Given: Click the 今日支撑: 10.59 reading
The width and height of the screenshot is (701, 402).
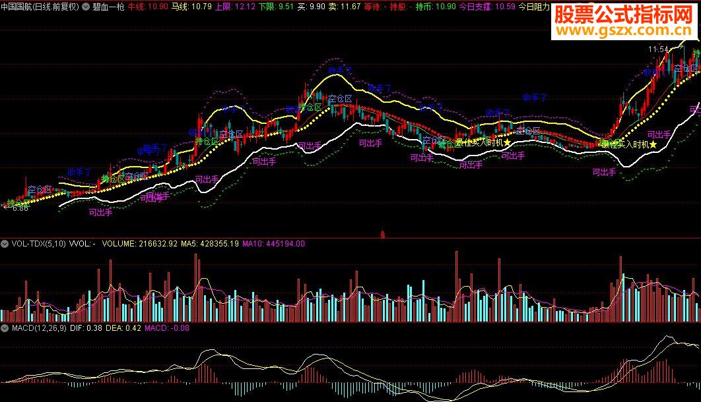Looking at the screenshot, I should point(487,7).
